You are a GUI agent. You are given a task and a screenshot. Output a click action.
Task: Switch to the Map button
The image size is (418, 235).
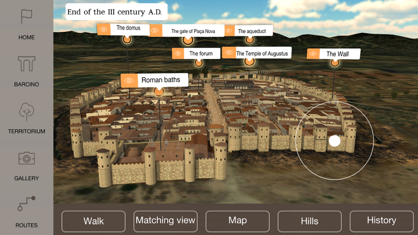[x=237, y=221]
